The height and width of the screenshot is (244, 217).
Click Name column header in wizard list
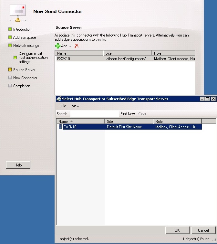click(x=79, y=53)
